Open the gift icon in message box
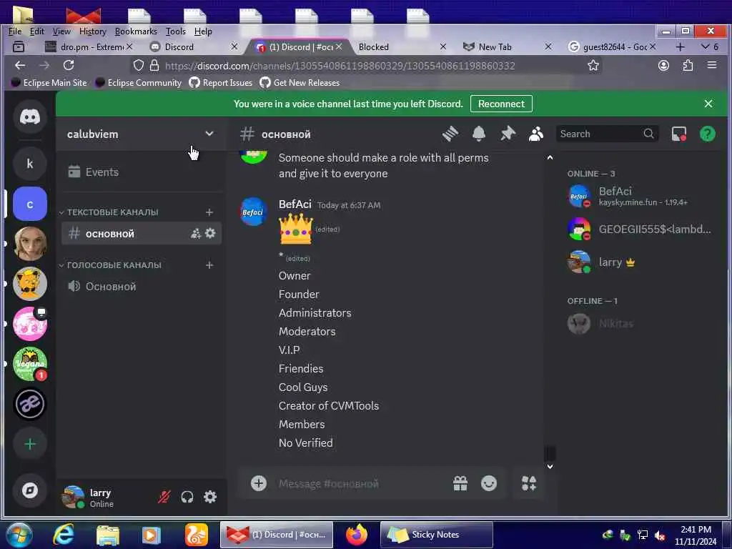This screenshot has width=732, height=549. [460, 483]
